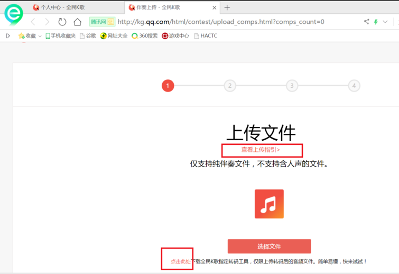Open a new browser tab
Image resolution: width=399 pixels, height=274 pixels.
pyautogui.click(x=227, y=7)
